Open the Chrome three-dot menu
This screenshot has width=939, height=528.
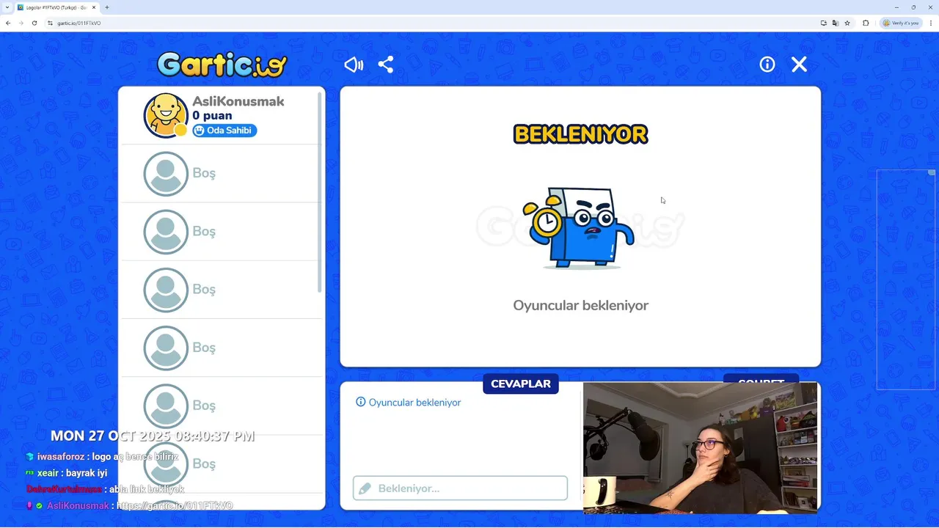pyautogui.click(x=931, y=23)
